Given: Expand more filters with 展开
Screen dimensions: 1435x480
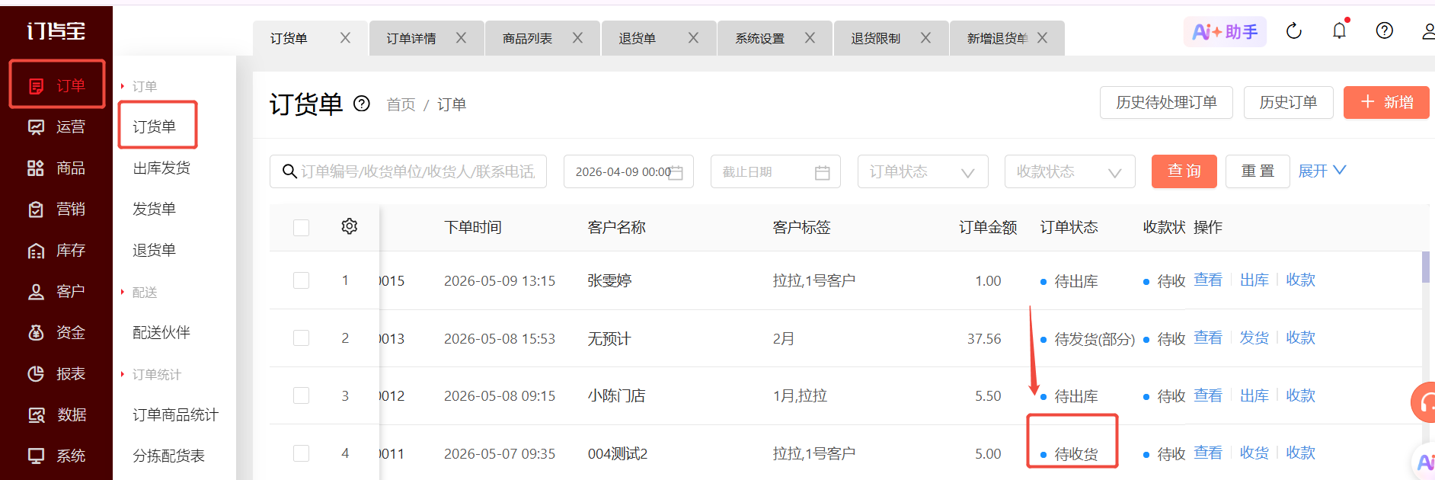Looking at the screenshot, I should (1322, 171).
